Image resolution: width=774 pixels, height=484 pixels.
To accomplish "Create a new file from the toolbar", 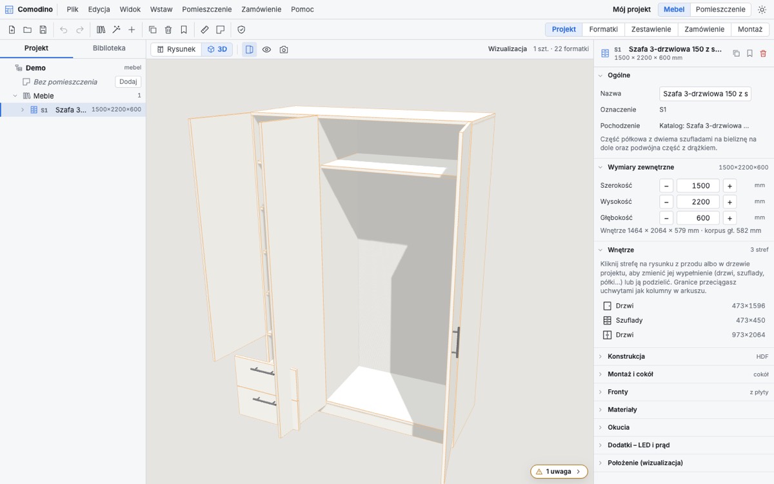I will pyautogui.click(x=12, y=30).
